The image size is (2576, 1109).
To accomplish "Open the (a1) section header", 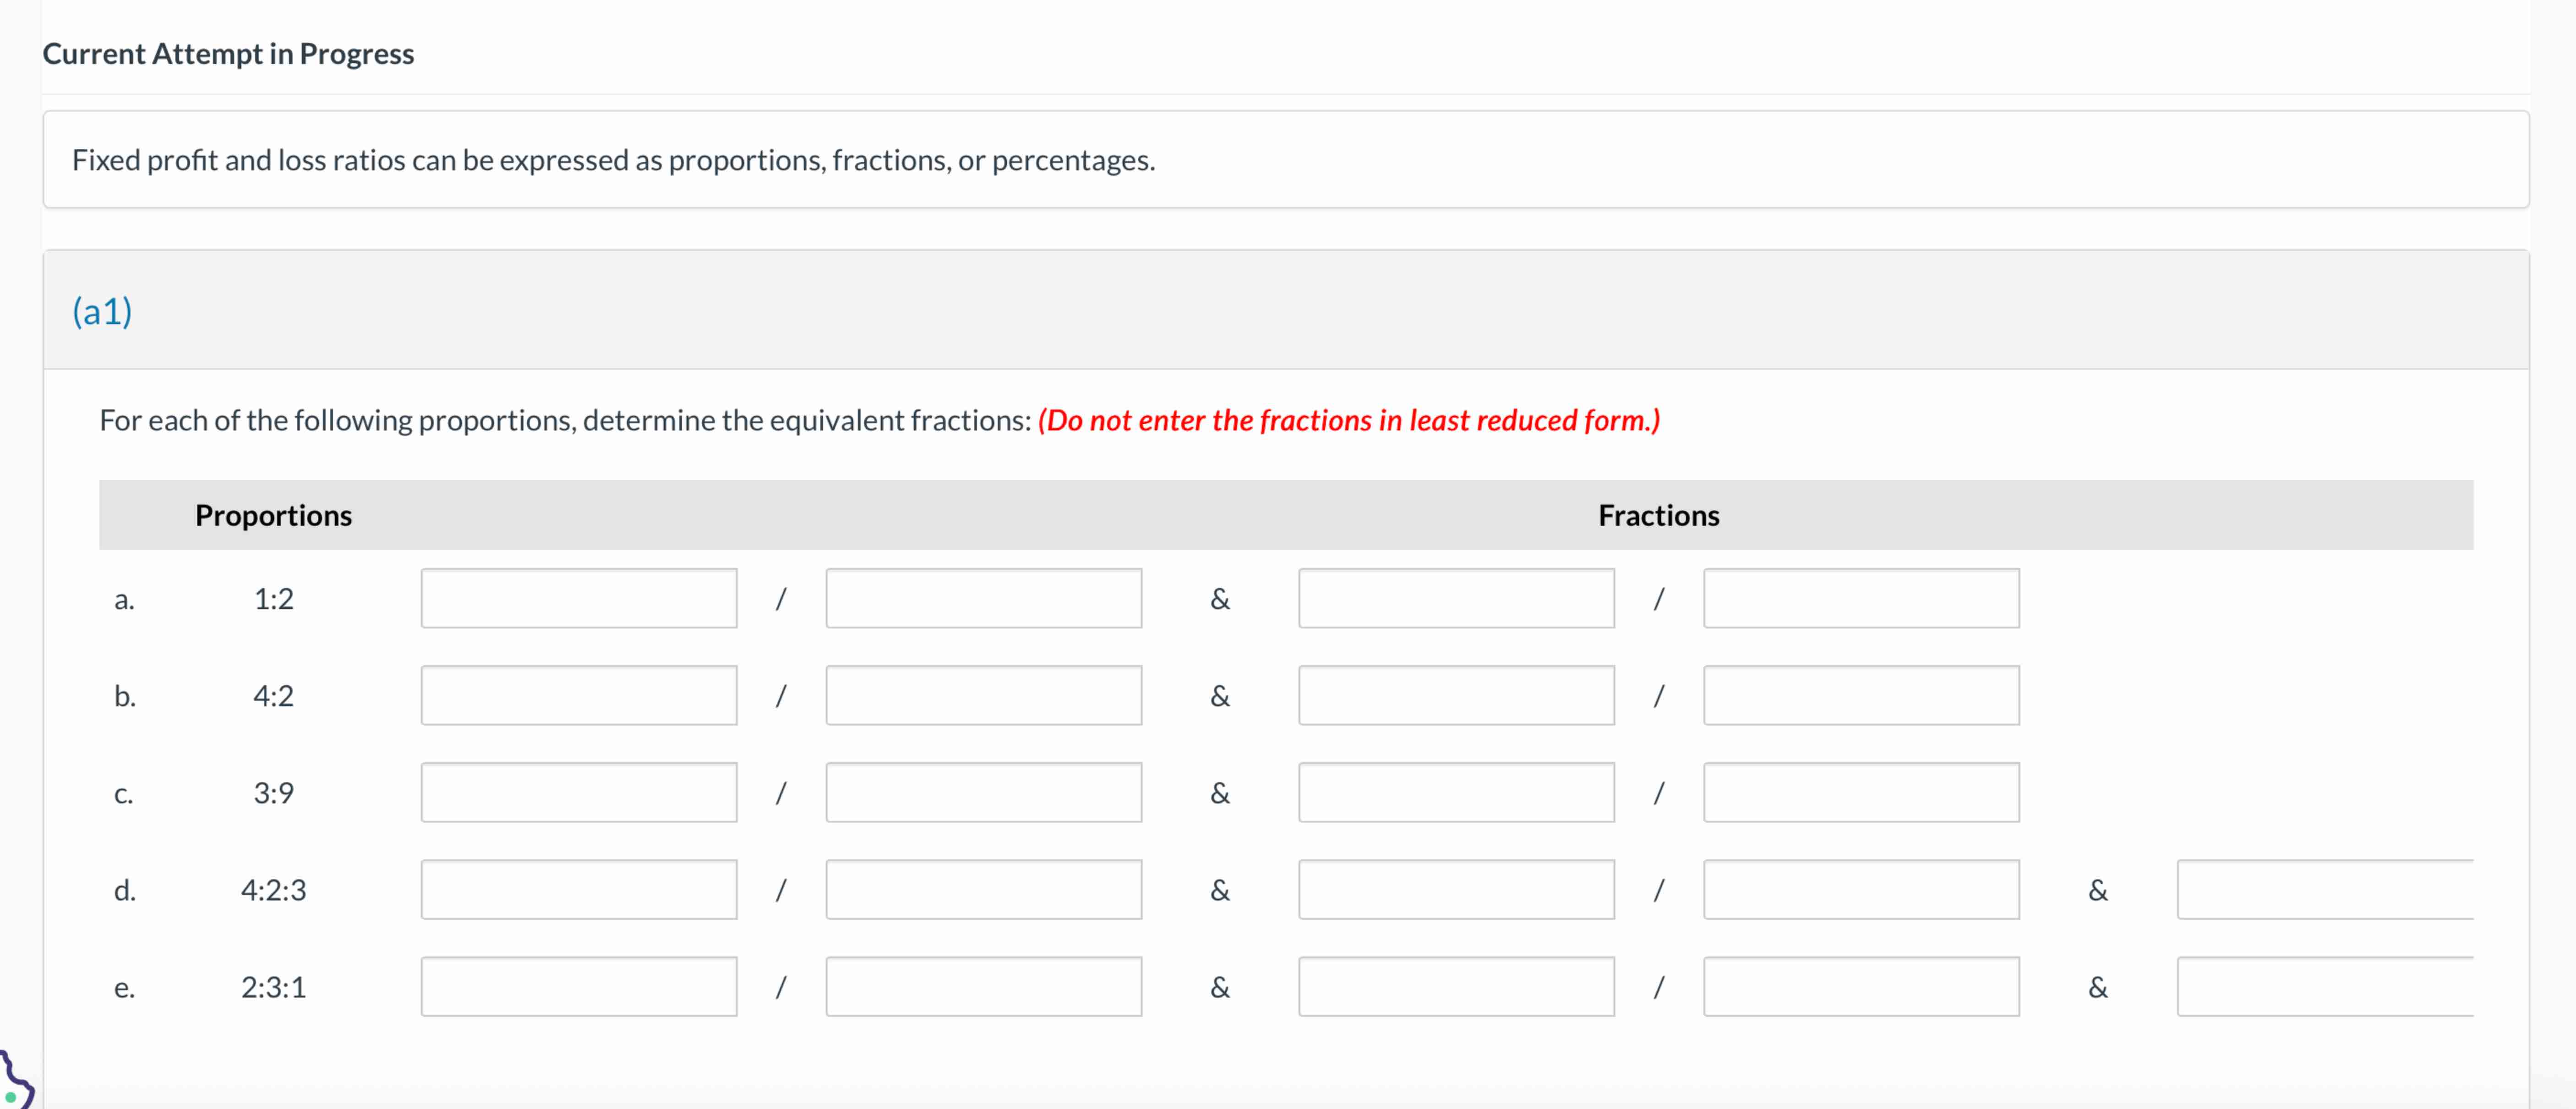I will (102, 311).
